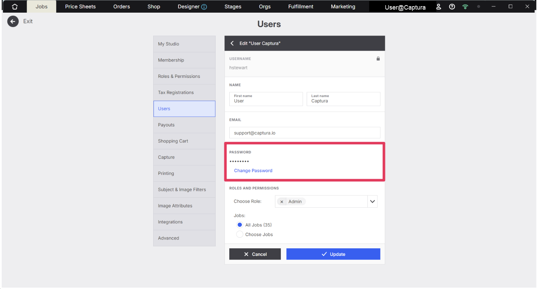Open Payouts settings

click(184, 125)
